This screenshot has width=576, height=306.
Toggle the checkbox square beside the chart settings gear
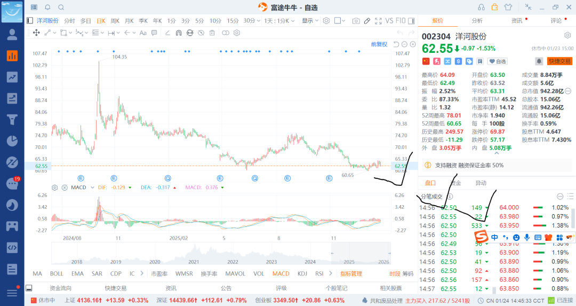337,21
